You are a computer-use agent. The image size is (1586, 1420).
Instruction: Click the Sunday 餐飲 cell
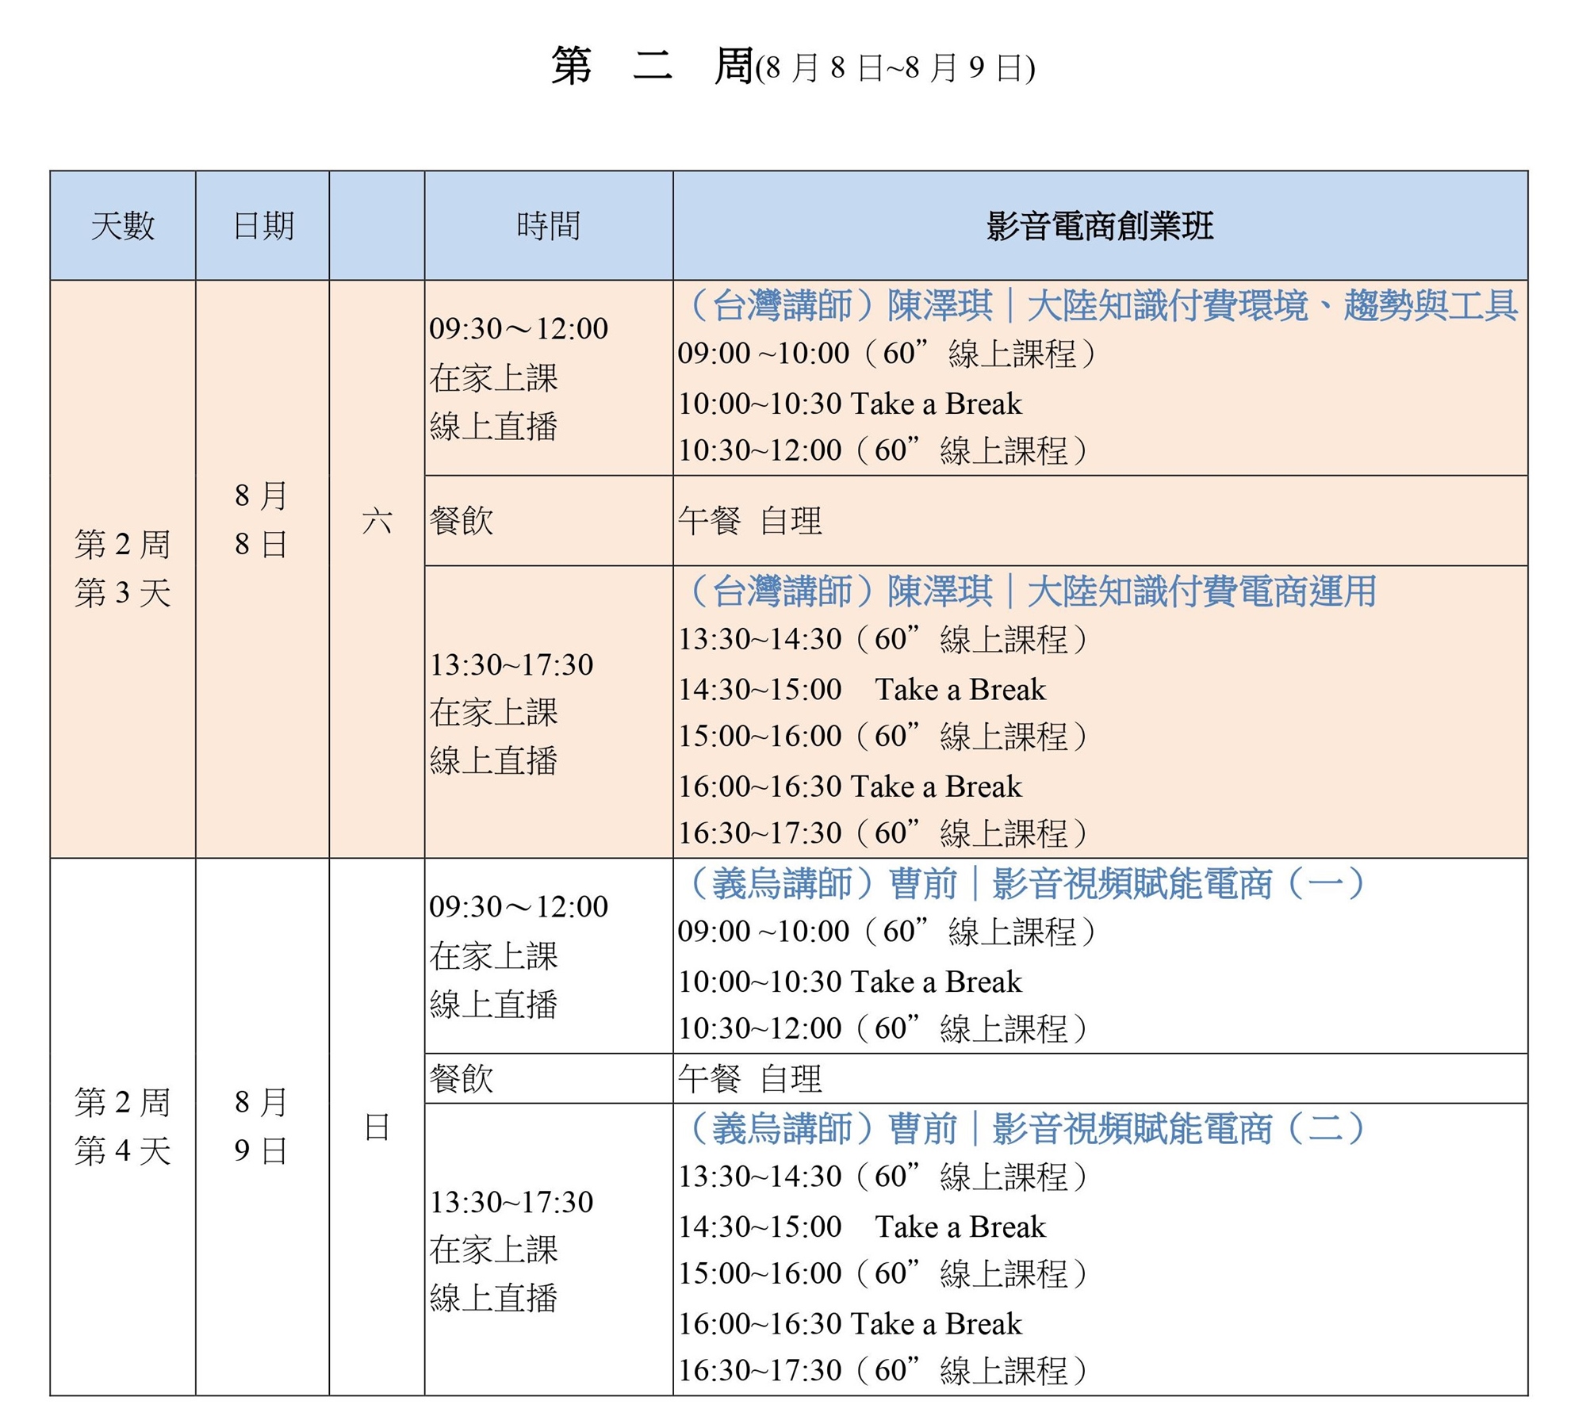(461, 1078)
